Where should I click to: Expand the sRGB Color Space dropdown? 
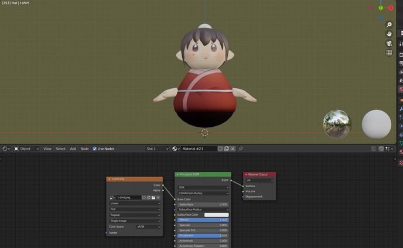[x=148, y=226]
